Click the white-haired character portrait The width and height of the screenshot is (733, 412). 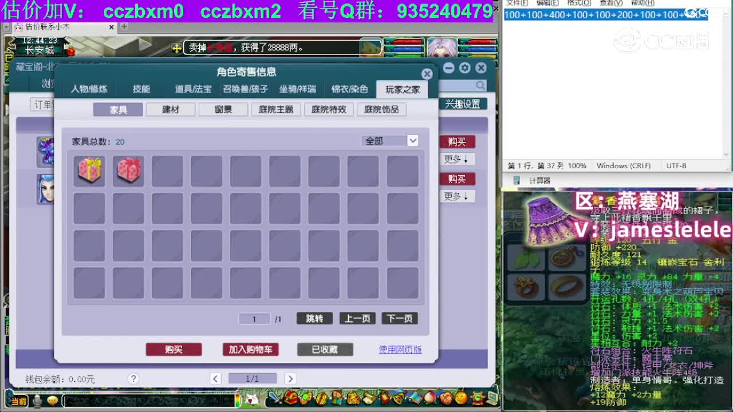pyautogui.click(x=442, y=47)
